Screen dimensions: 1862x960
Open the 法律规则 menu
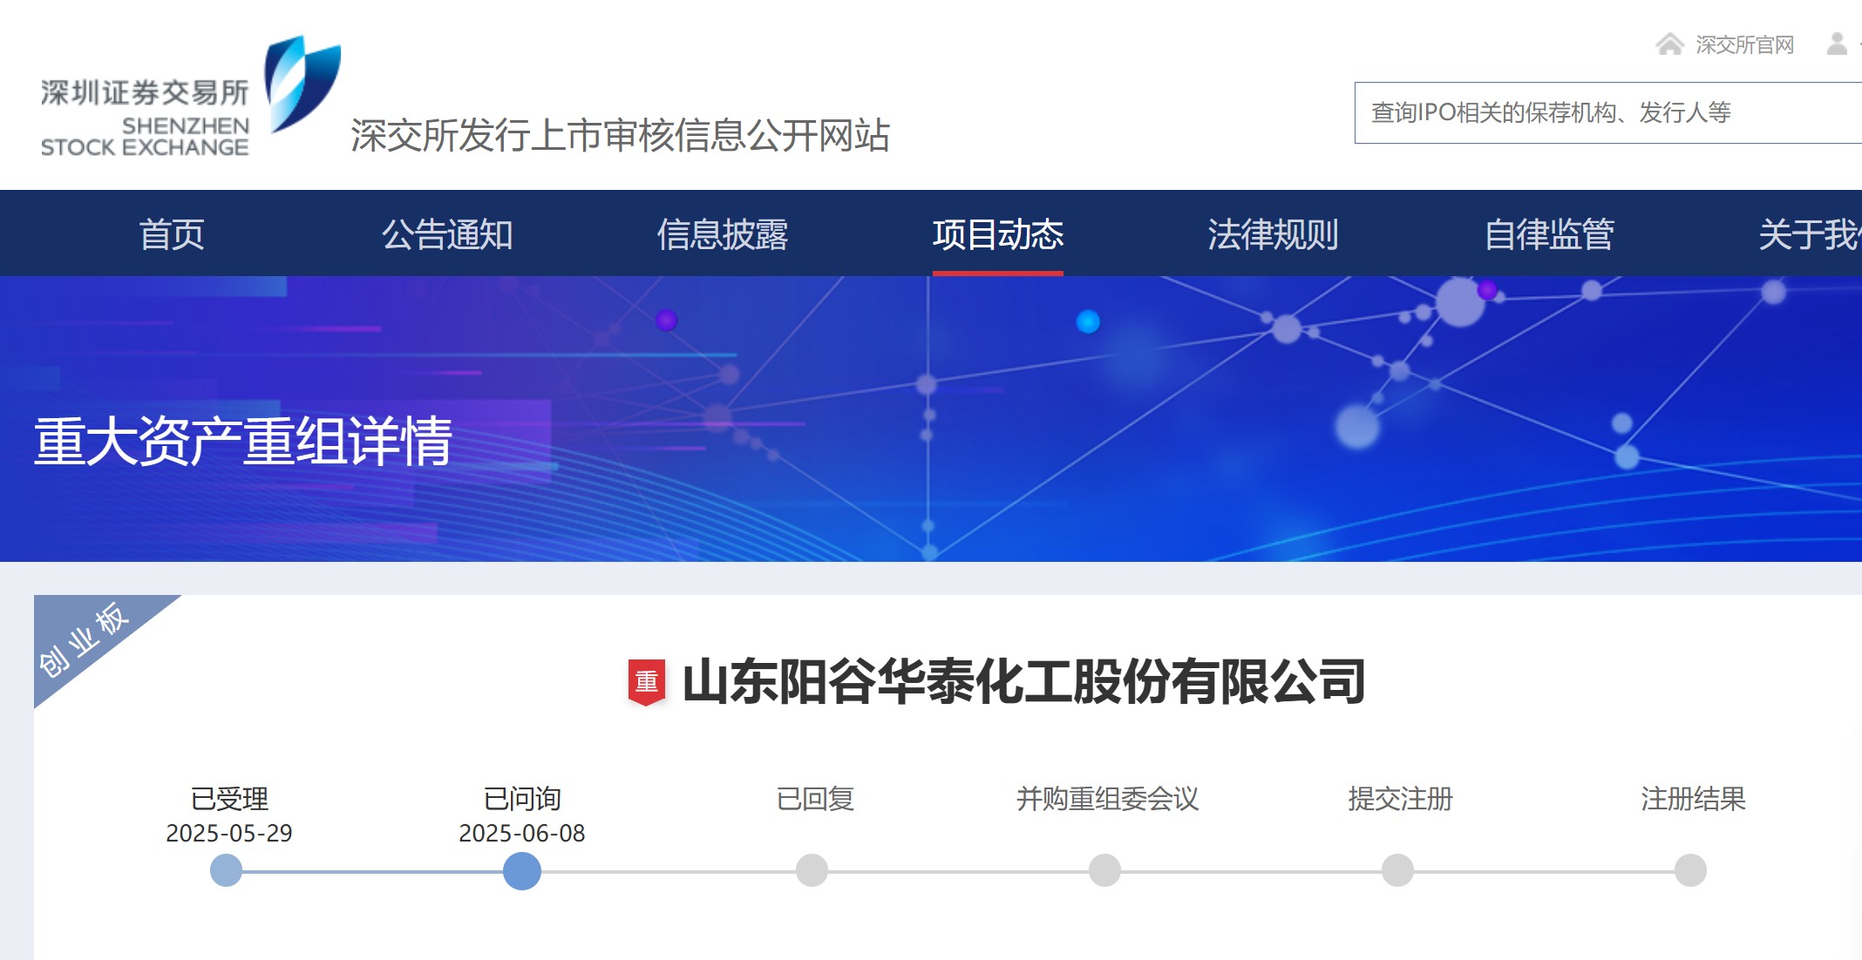1273,234
